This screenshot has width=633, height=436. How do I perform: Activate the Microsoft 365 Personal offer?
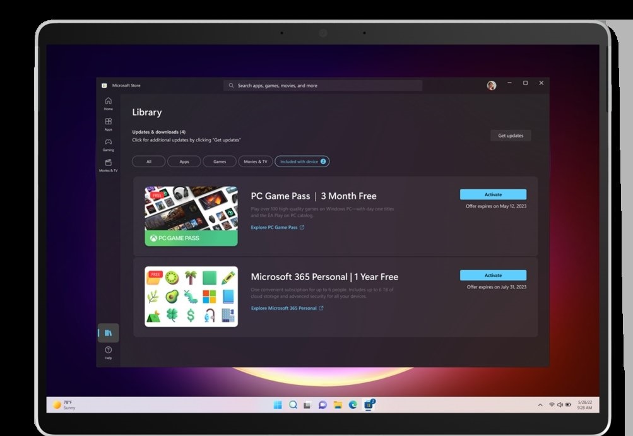coord(493,275)
